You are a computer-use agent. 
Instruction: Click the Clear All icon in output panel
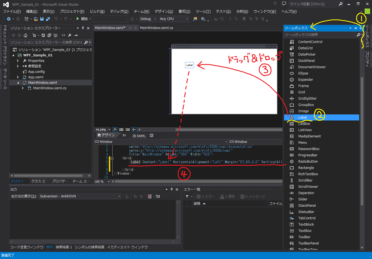150,196
